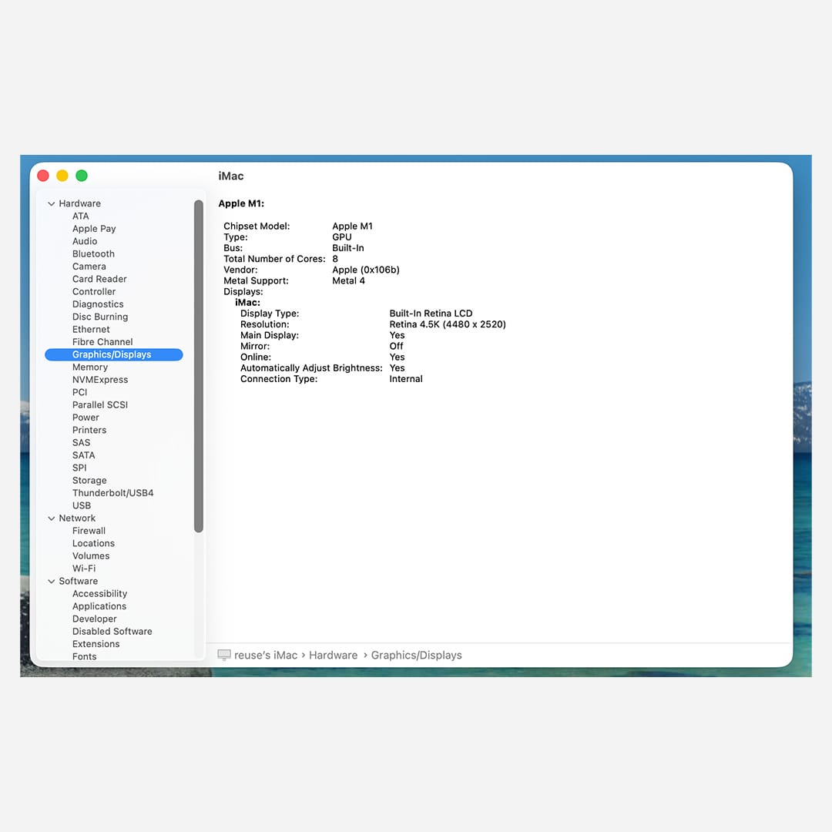The image size is (832, 832).
Task: Select Graphics/Displays in the sidebar
Action: pos(112,354)
